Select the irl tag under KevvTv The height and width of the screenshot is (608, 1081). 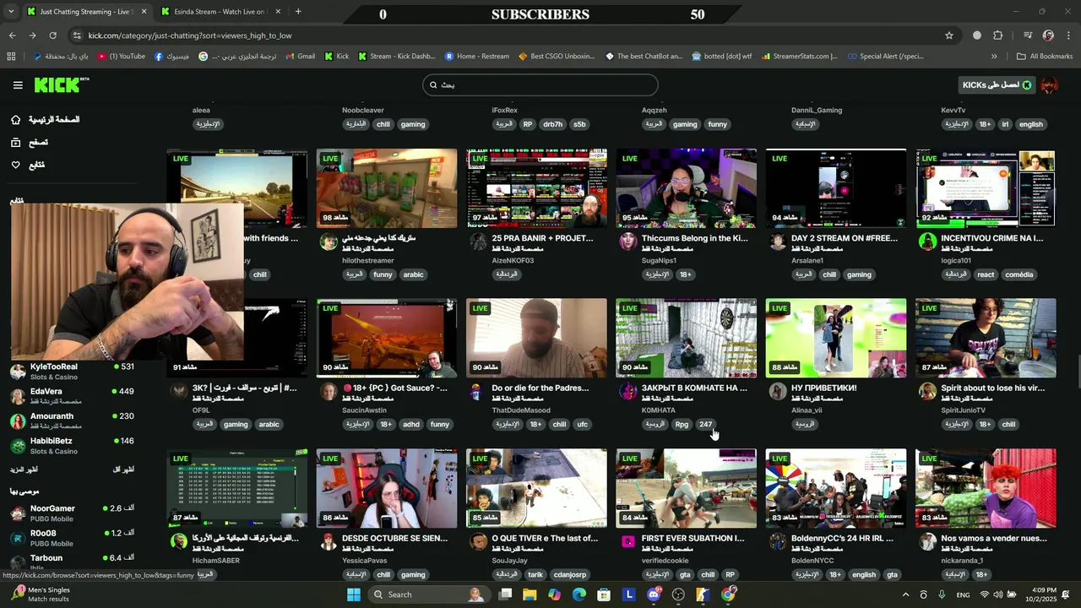(1005, 124)
